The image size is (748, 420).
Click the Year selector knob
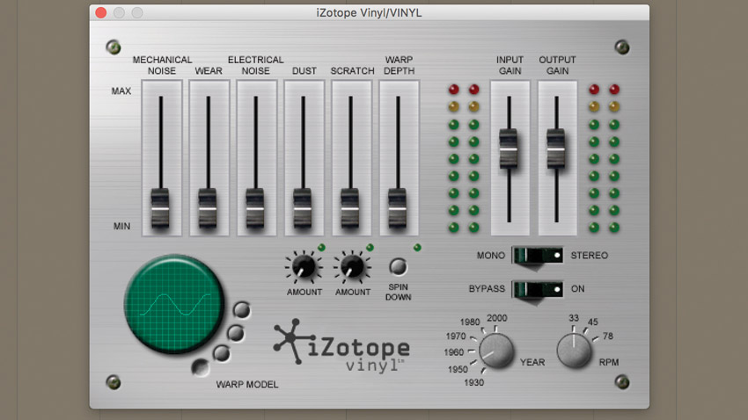[496, 351]
